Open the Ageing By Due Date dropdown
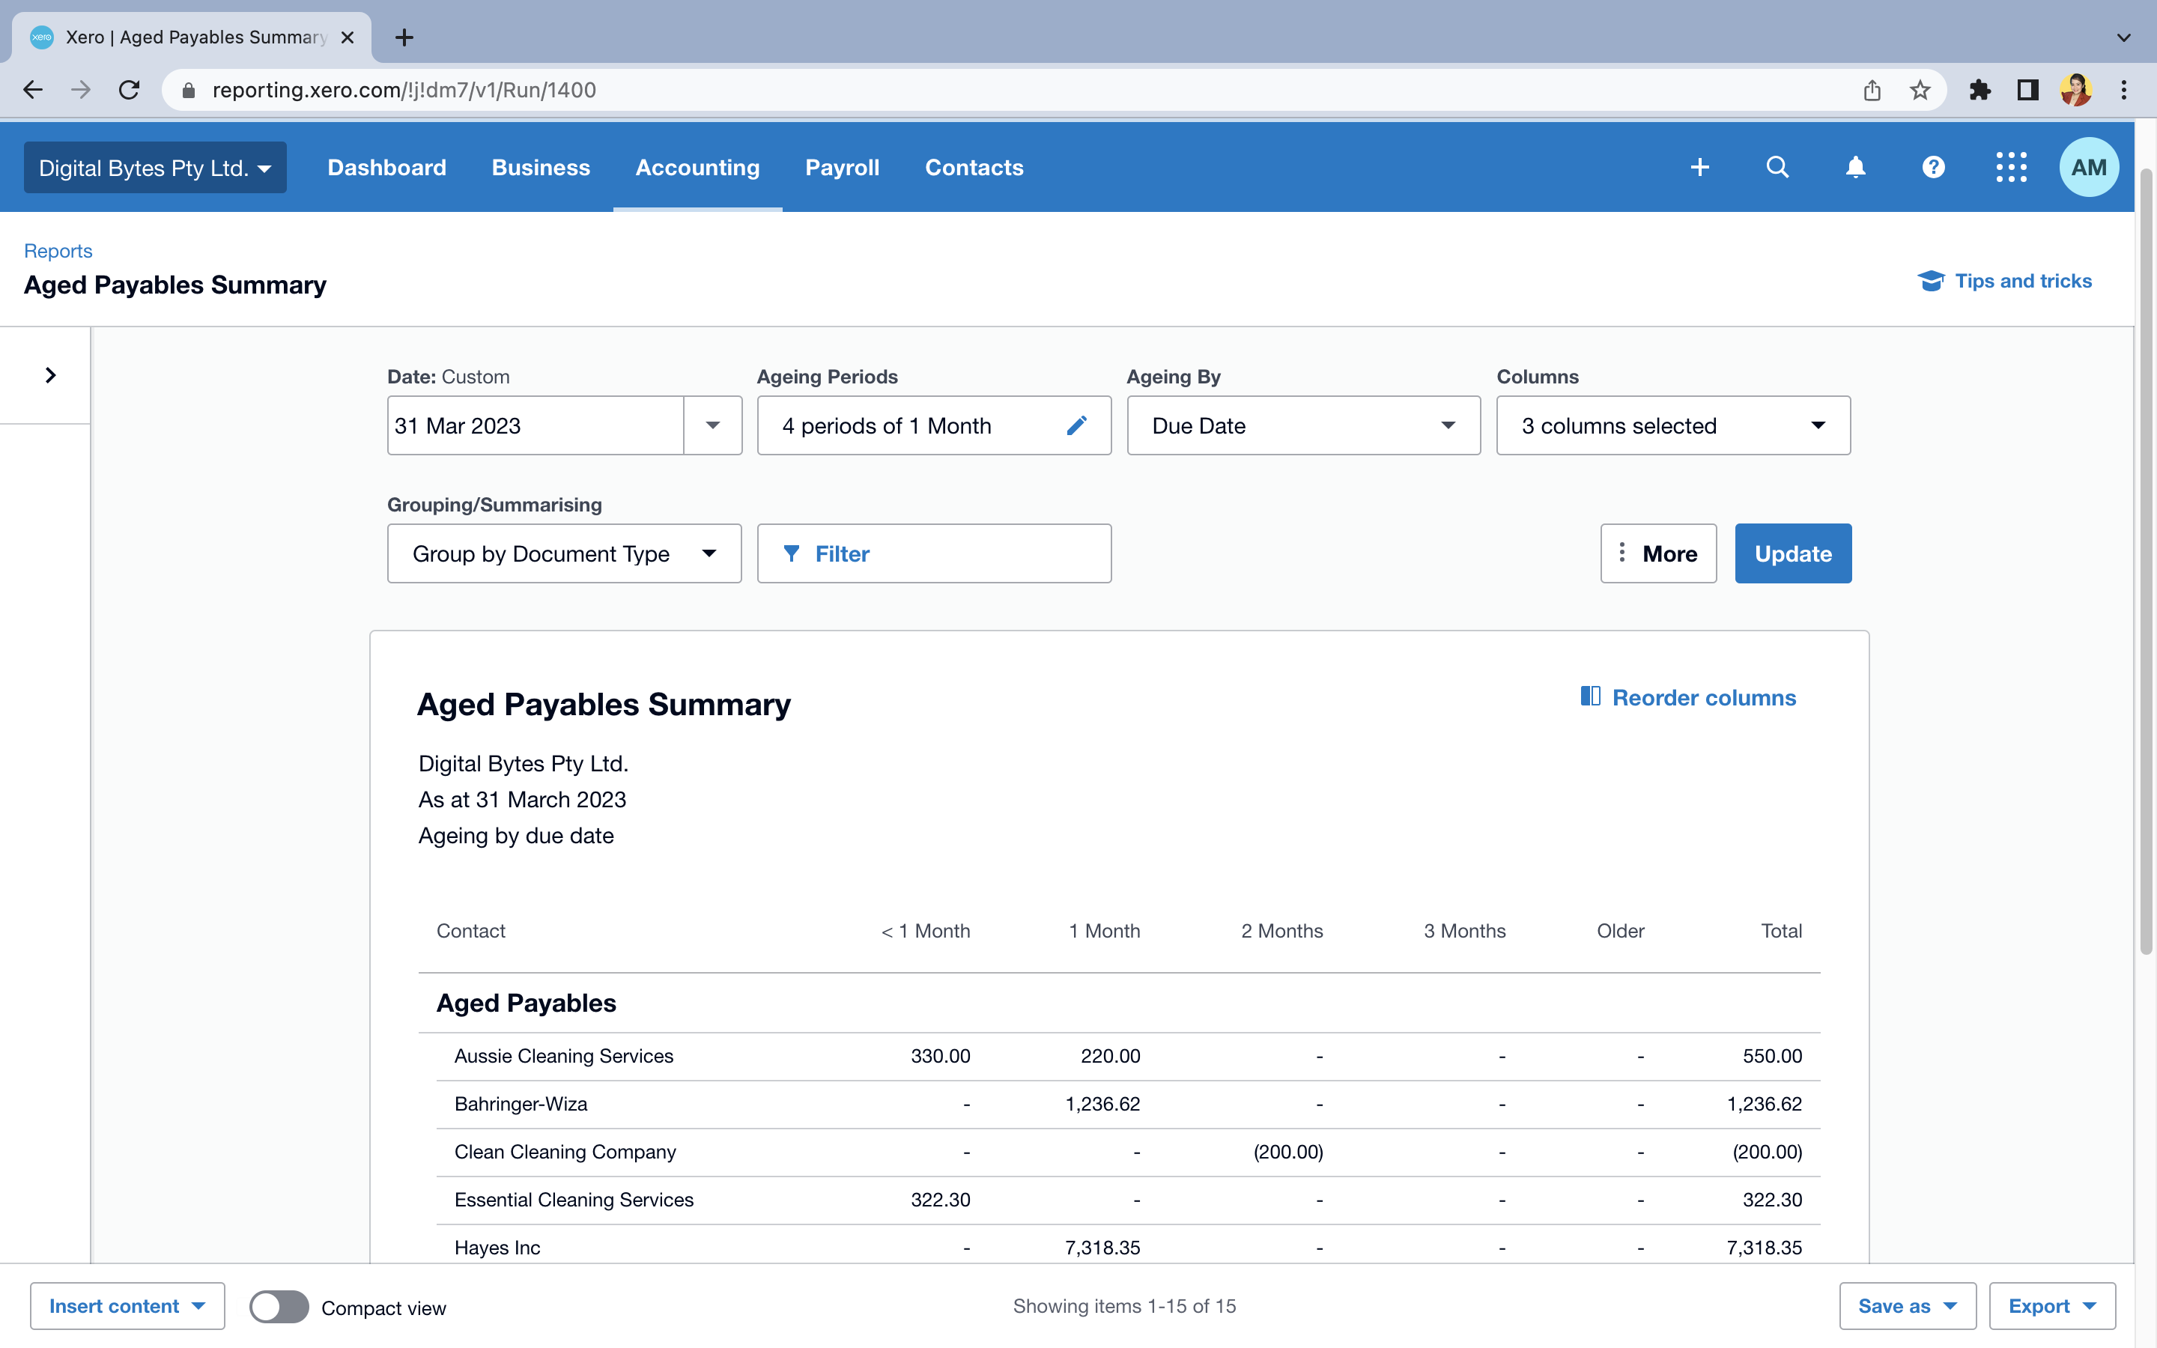2157x1348 pixels. point(1303,425)
